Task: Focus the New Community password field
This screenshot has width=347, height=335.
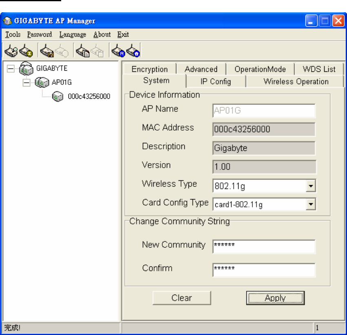Action: click(264, 246)
